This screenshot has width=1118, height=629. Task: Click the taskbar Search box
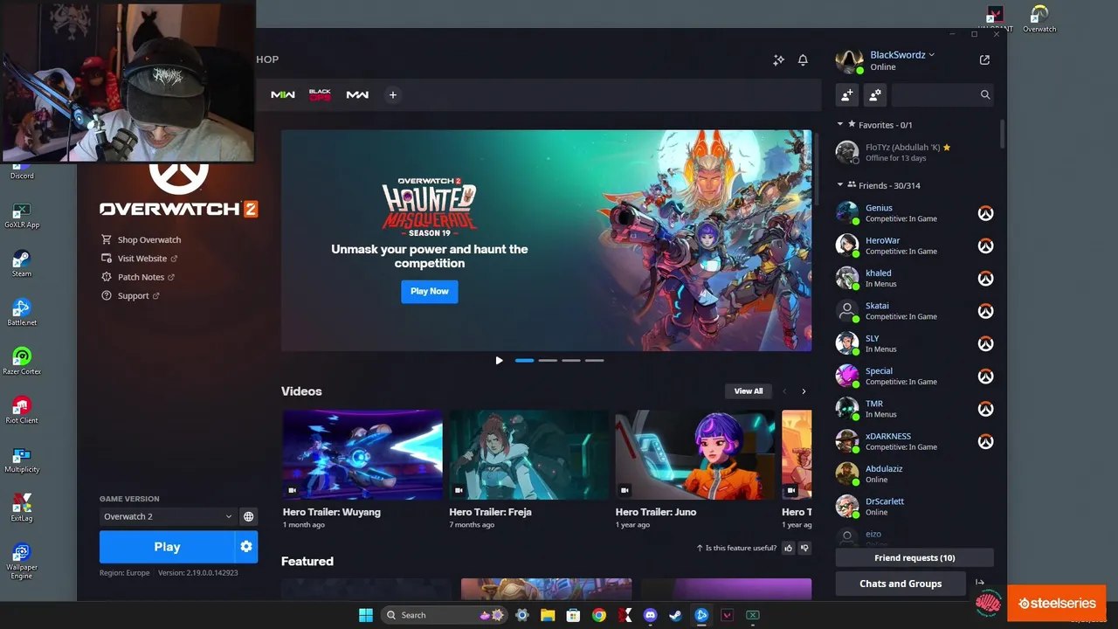pyautogui.click(x=445, y=615)
